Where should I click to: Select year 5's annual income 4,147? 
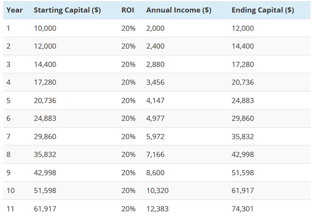(156, 100)
